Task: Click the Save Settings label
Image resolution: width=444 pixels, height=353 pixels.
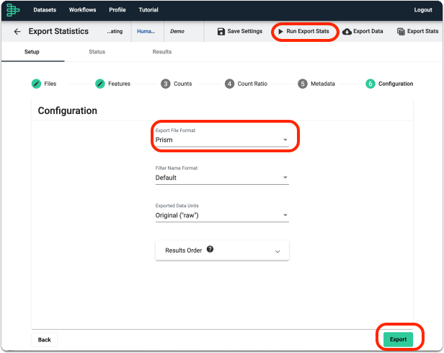Action: click(244, 31)
